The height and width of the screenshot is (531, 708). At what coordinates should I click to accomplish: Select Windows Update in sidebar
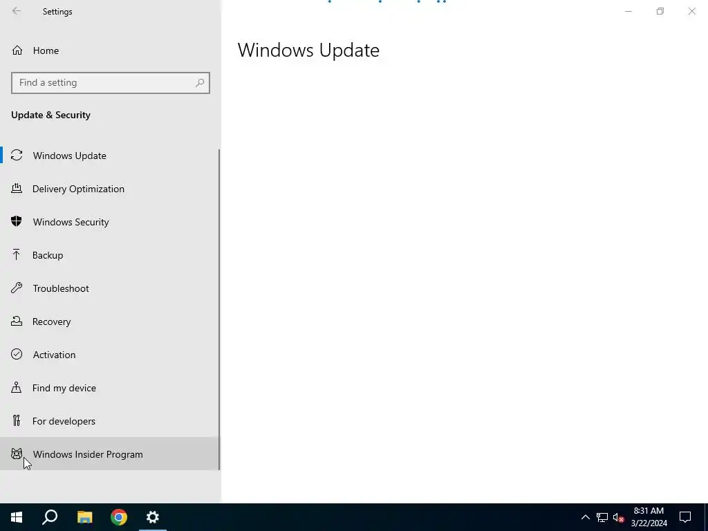(110, 156)
